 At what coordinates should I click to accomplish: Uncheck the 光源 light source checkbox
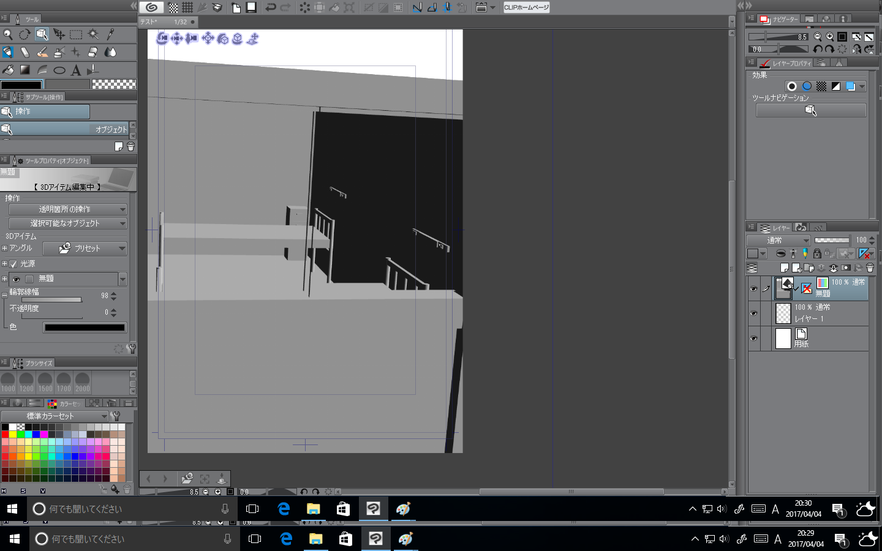[x=13, y=264]
